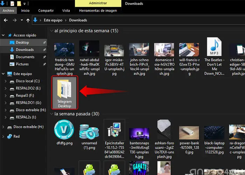The height and width of the screenshot is (175, 245).
Task: Go back with the back arrow
Action: tap(6, 20)
